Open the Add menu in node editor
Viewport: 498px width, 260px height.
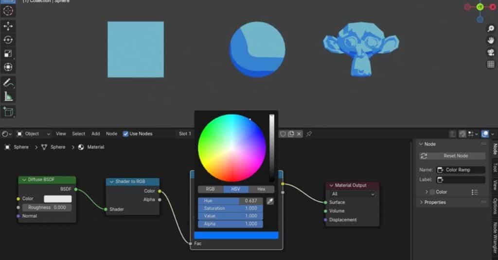(96, 134)
